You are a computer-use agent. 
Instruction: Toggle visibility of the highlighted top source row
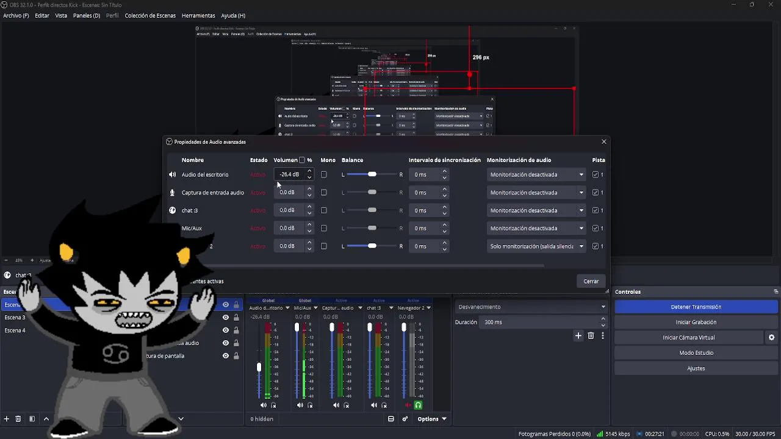coord(226,305)
